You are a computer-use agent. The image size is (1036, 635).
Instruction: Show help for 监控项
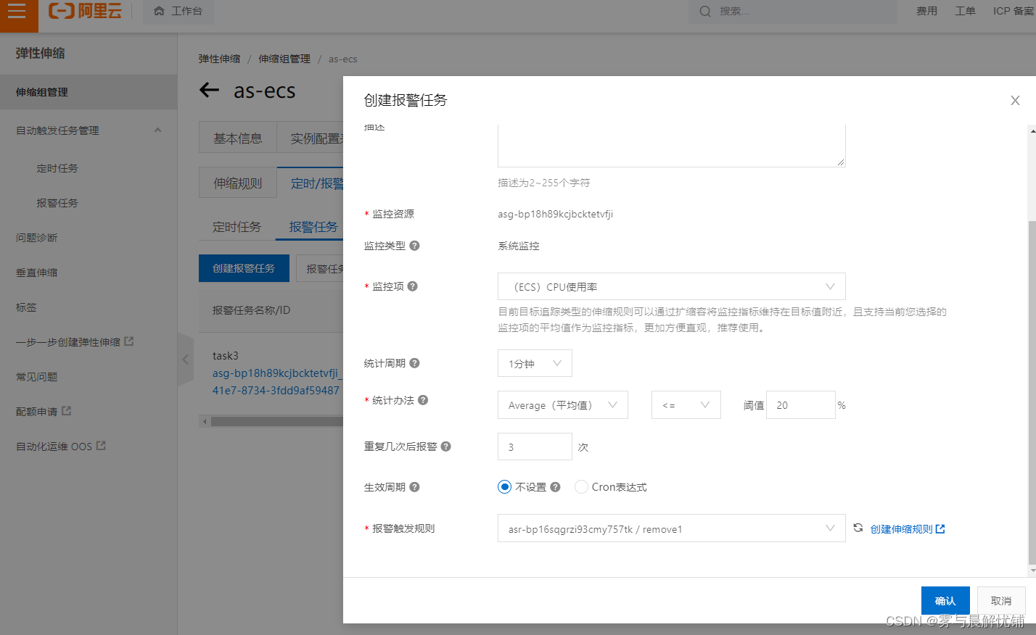click(412, 286)
